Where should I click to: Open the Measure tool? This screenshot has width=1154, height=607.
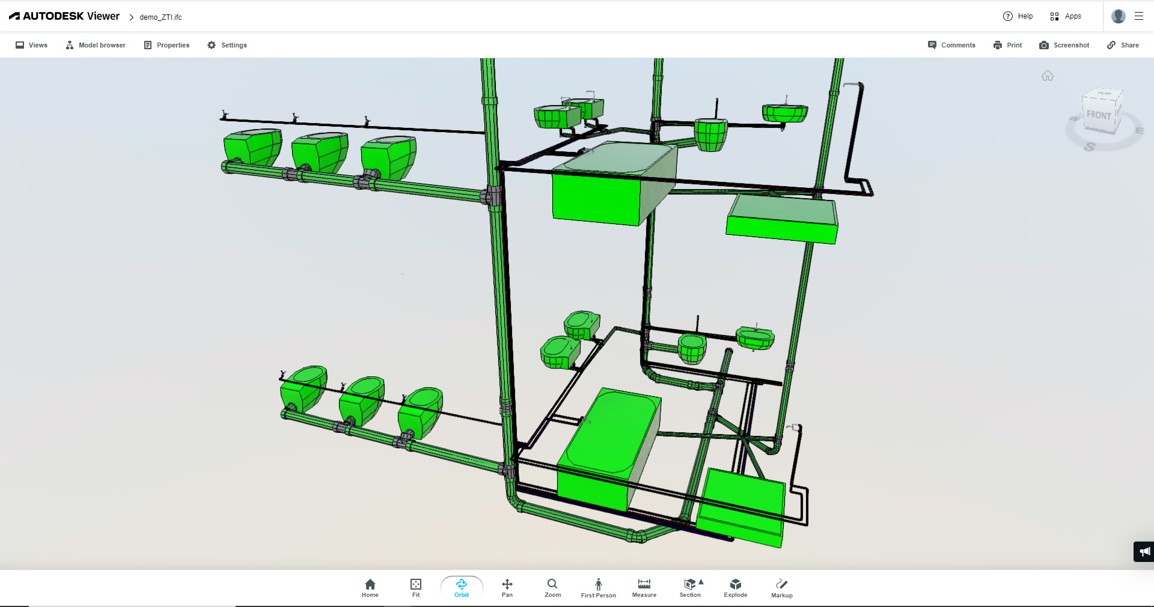click(644, 587)
